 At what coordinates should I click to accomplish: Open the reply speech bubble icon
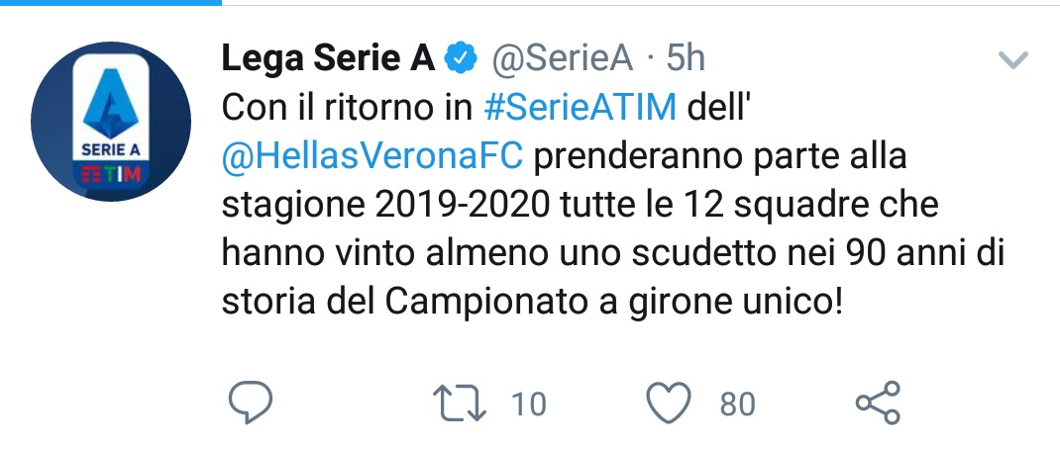point(250,403)
